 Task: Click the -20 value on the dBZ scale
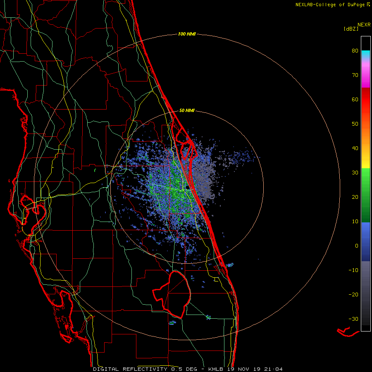[x=353, y=294]
